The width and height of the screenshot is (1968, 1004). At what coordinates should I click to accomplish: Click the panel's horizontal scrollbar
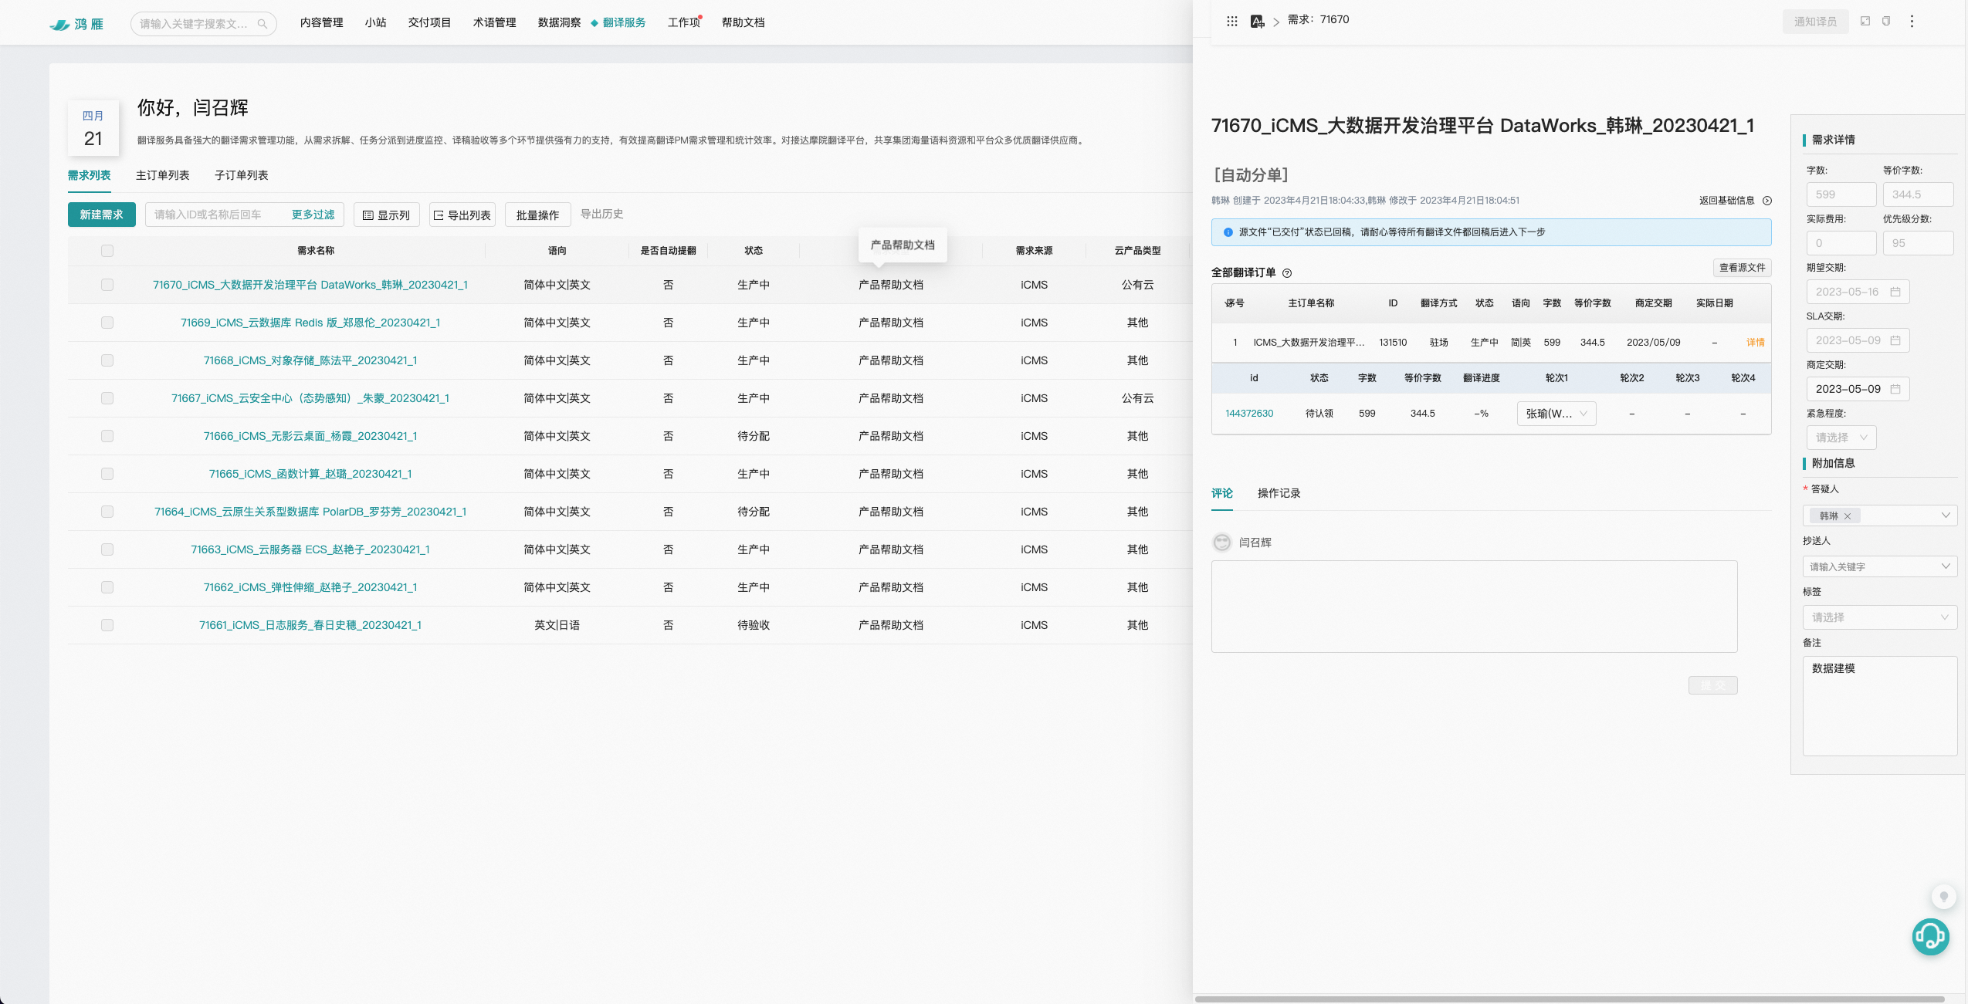[x=1570, y=999]
